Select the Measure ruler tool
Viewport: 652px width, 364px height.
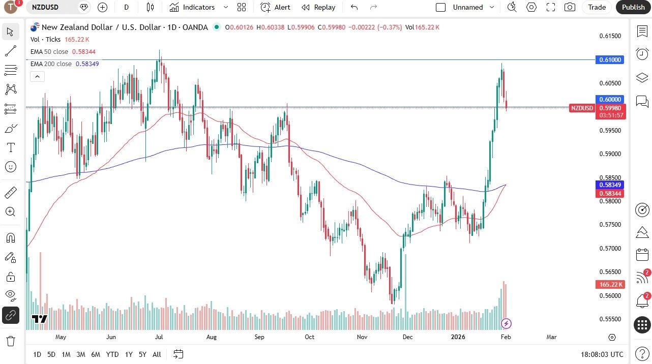[10, 192]
